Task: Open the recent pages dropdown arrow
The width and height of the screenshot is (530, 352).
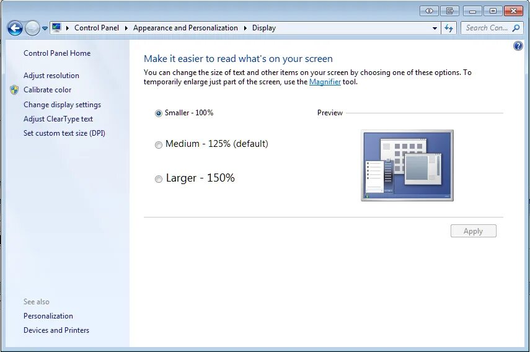Action: pos(45,29)
